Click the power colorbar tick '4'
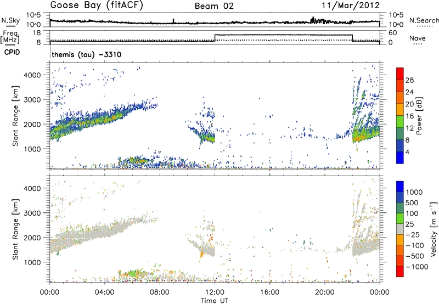 click(407, 152)
